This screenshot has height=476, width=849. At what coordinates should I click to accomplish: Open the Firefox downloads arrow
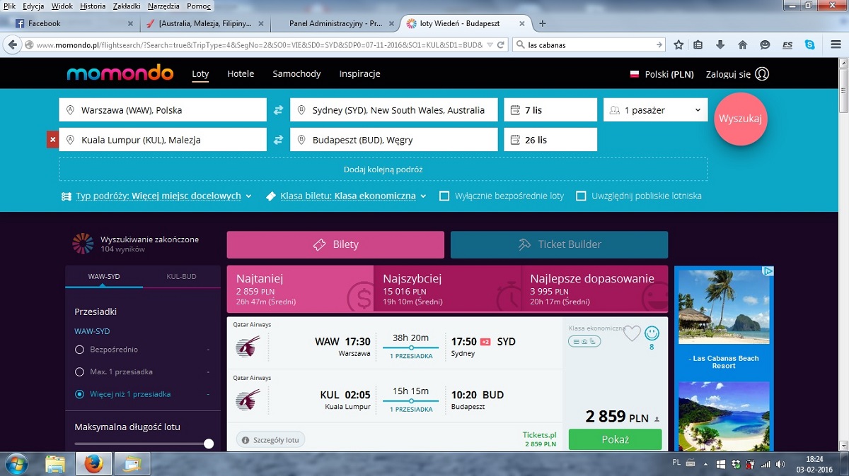720,44
